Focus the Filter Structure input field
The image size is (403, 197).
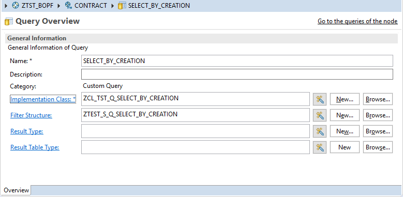click(196, 115)
